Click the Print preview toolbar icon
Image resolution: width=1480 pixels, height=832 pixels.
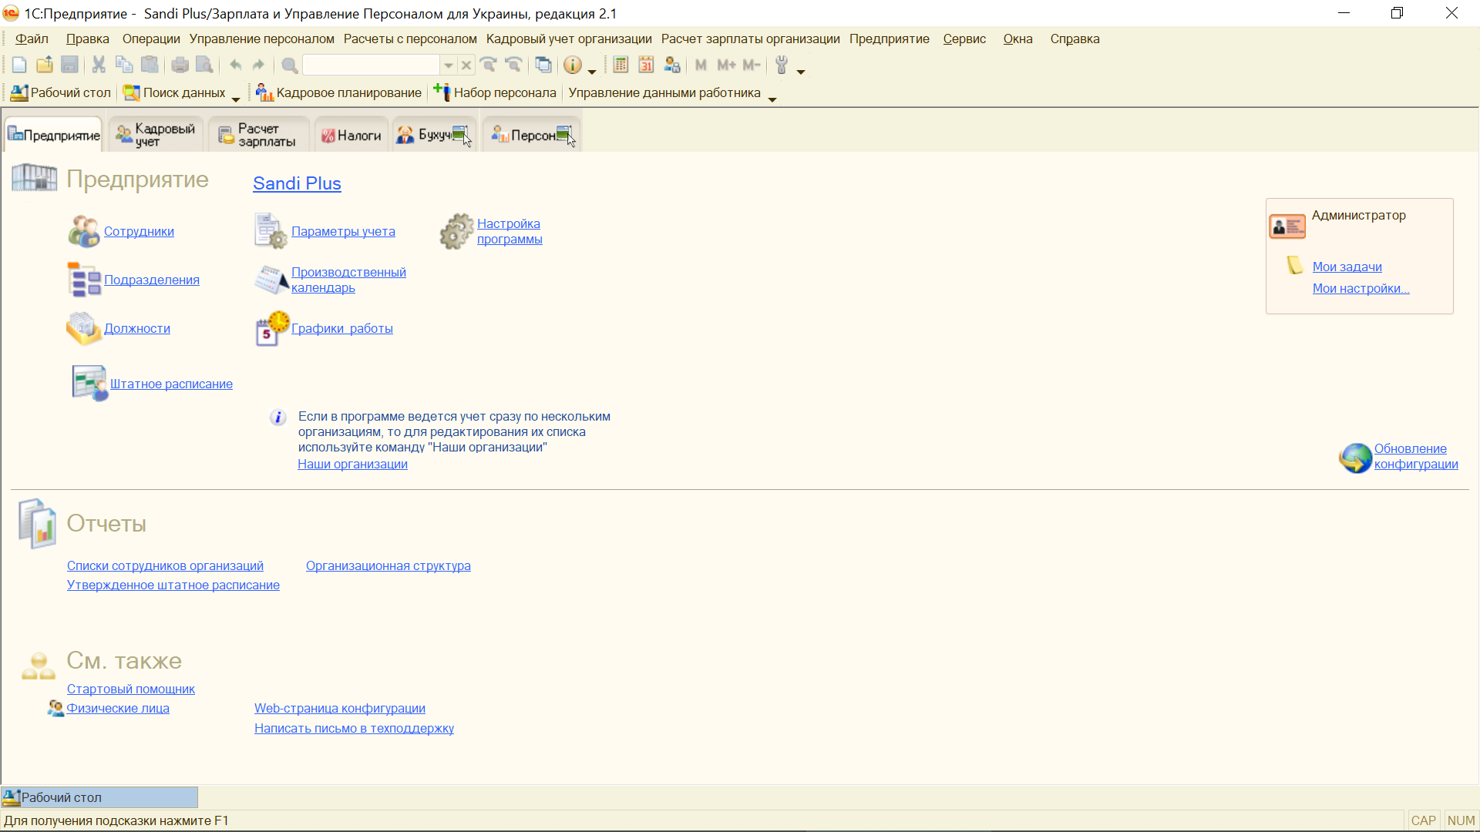click(204, 65)
